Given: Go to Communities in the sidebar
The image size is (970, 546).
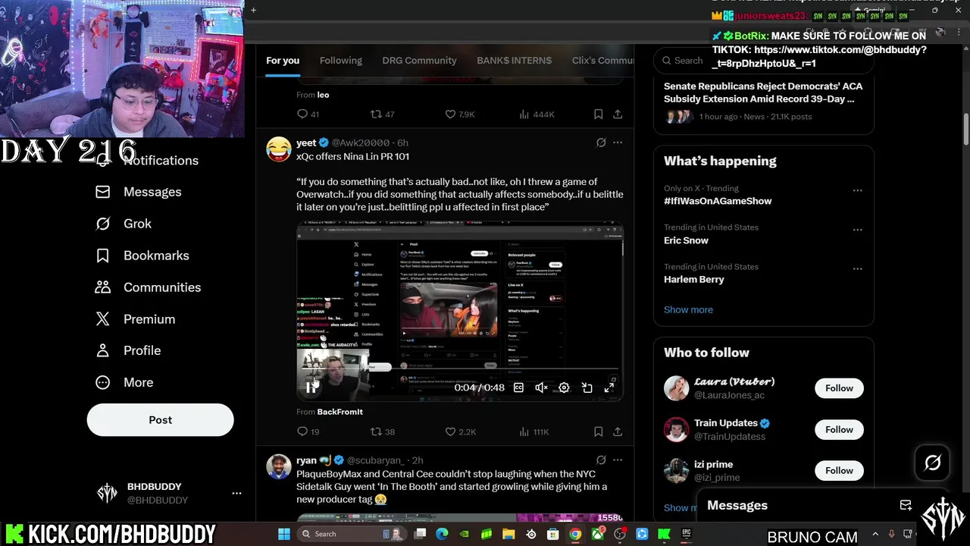Looking at the screenshot, I should pyautogui.click(x=148, y=287).
